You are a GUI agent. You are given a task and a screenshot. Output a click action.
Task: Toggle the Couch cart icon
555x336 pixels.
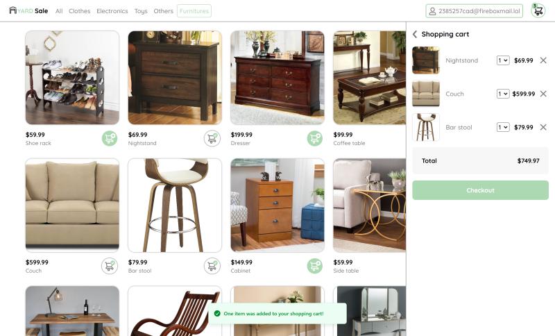(110, 266)
